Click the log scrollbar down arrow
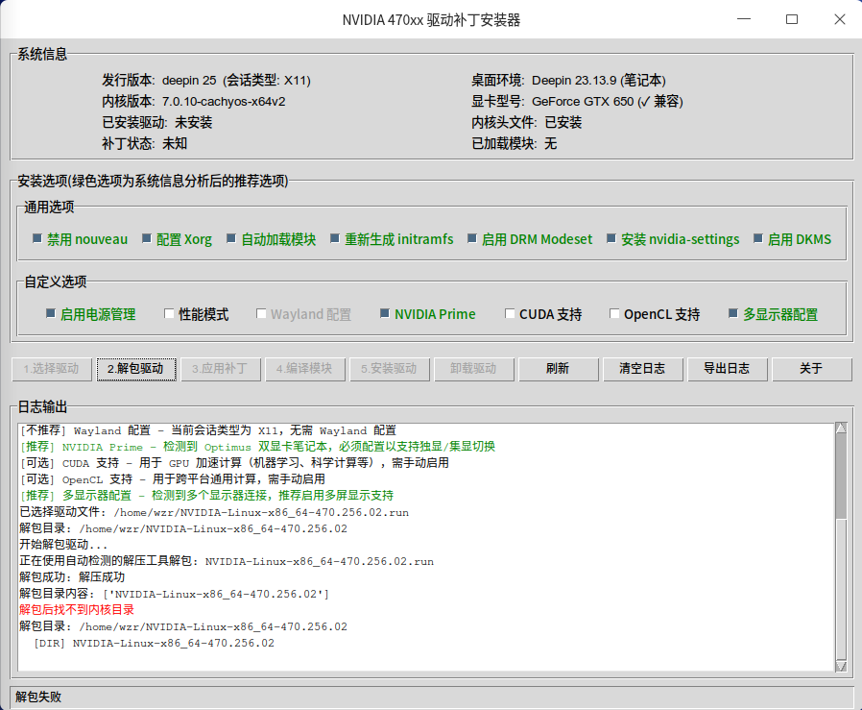 841,666
